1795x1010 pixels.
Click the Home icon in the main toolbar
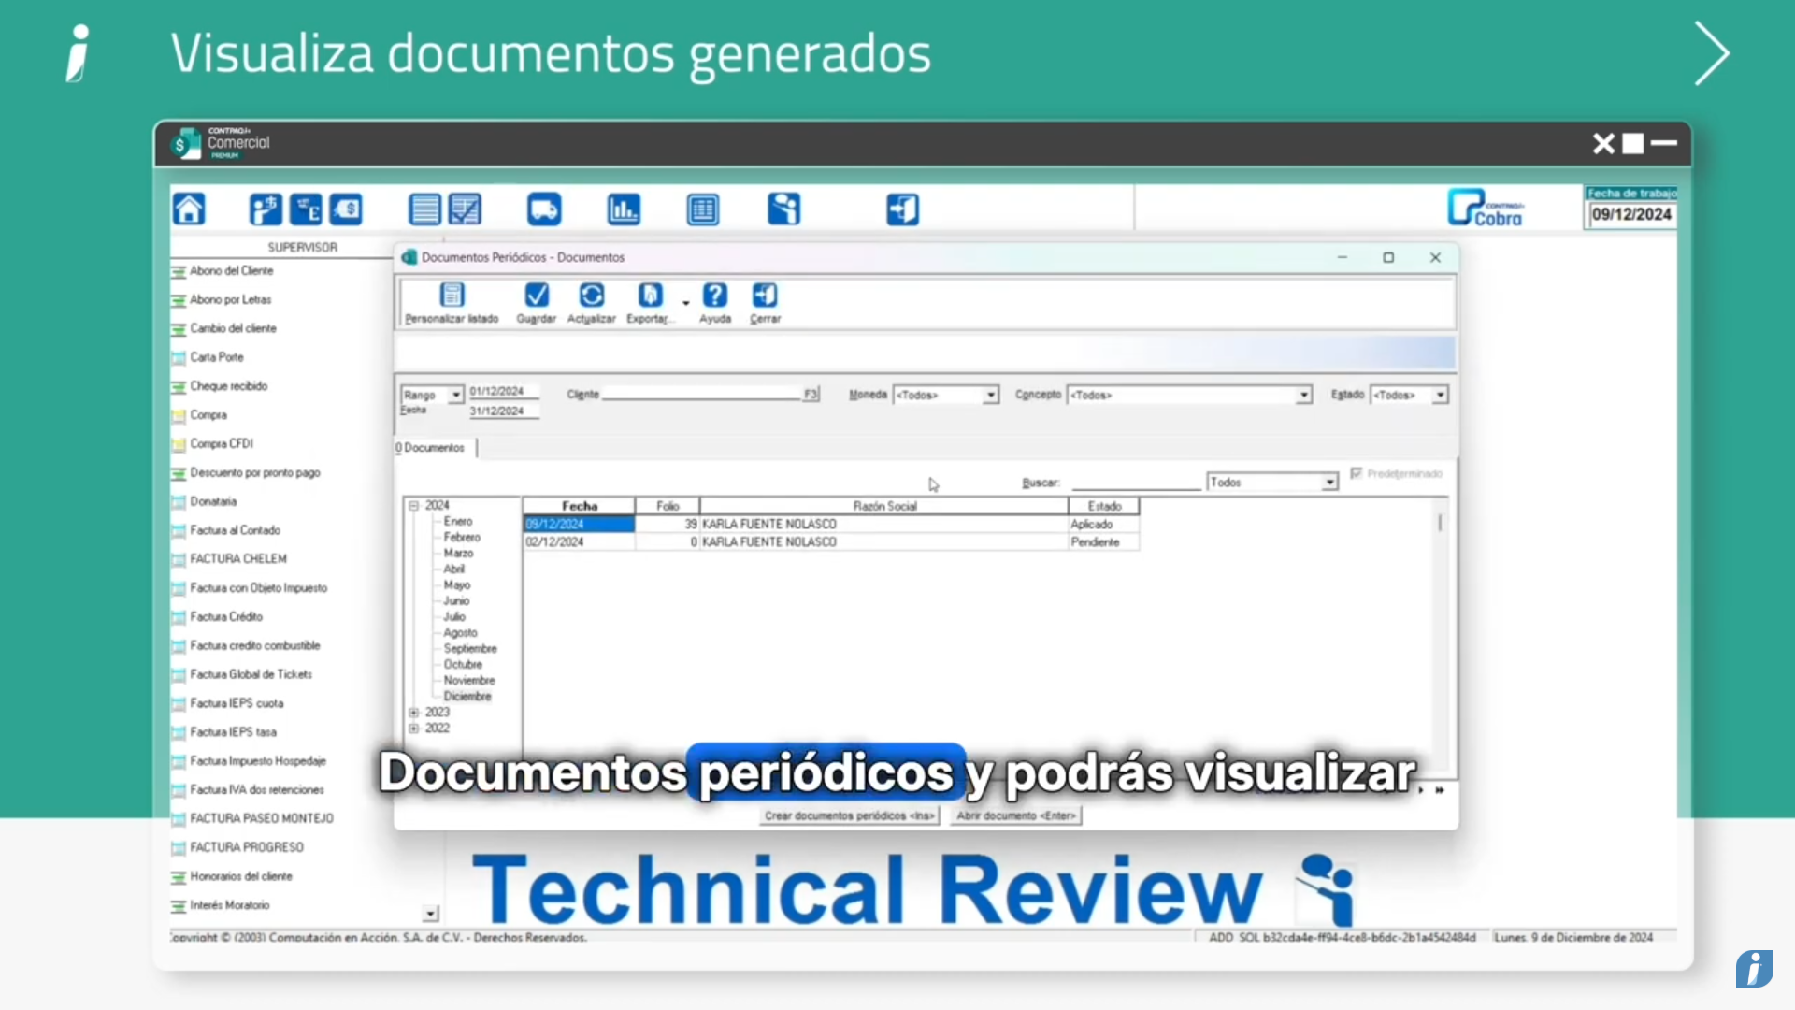188,209
